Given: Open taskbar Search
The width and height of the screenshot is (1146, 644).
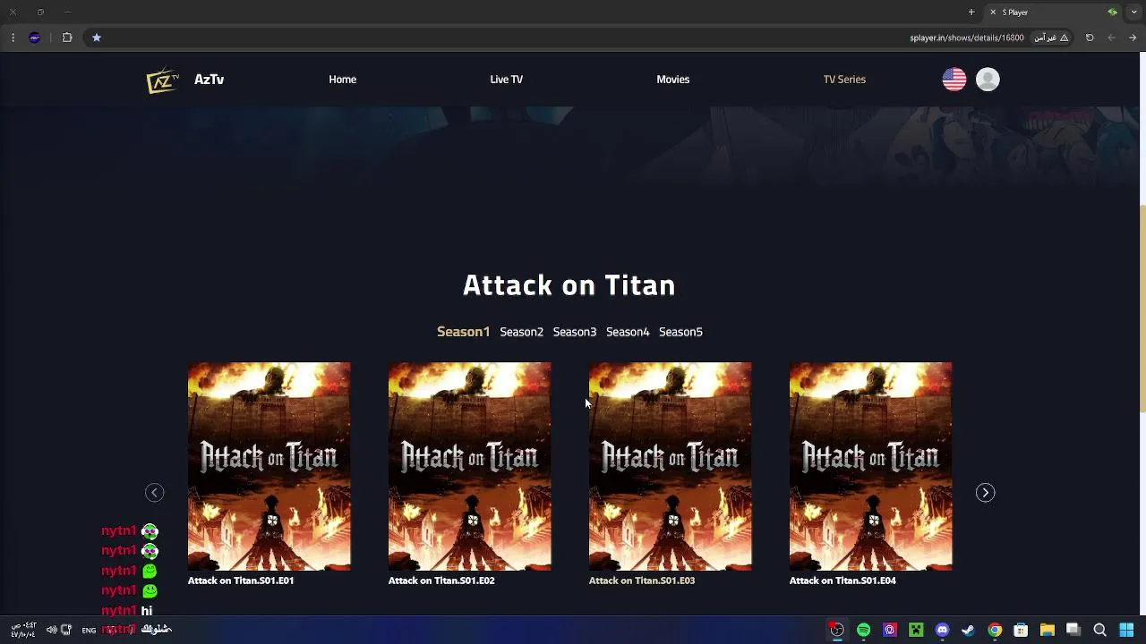Looking at the screenshot, I should click(x=1099, y=630).
